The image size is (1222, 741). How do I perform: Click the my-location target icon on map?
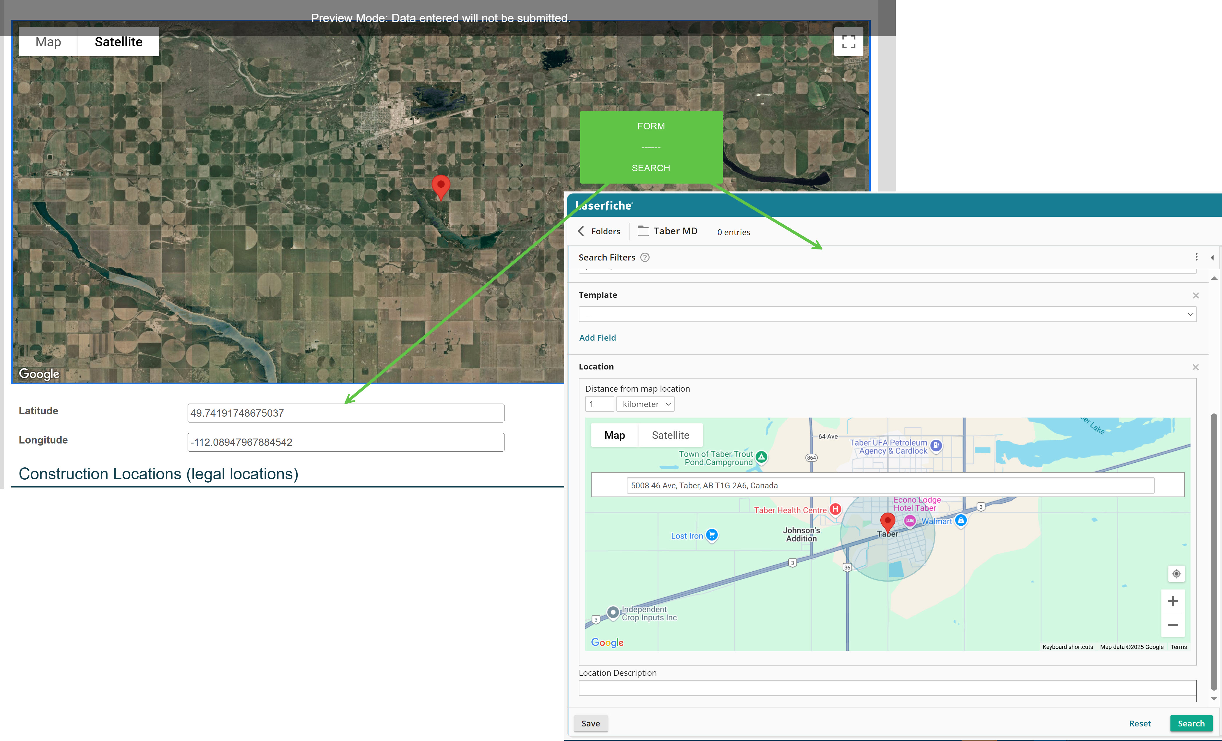(x=1176, y=574)
